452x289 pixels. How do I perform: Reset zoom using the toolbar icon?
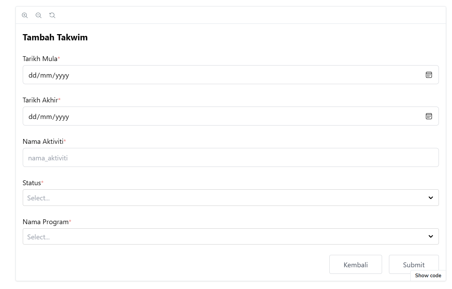point(52,15)
